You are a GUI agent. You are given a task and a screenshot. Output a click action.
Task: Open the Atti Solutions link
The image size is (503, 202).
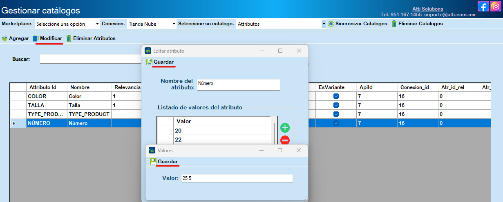[x=427, y=9]
